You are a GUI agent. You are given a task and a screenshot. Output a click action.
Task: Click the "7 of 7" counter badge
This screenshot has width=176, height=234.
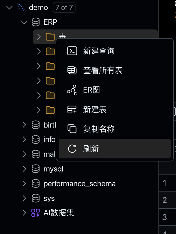tap(64, 7)
